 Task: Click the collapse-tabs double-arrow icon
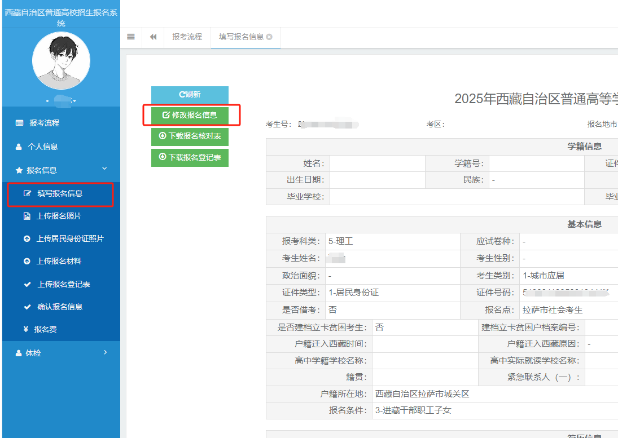point(152,37)
